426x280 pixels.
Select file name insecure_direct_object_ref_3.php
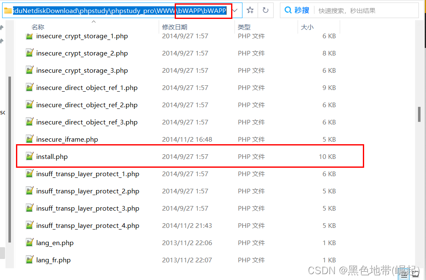87,122
